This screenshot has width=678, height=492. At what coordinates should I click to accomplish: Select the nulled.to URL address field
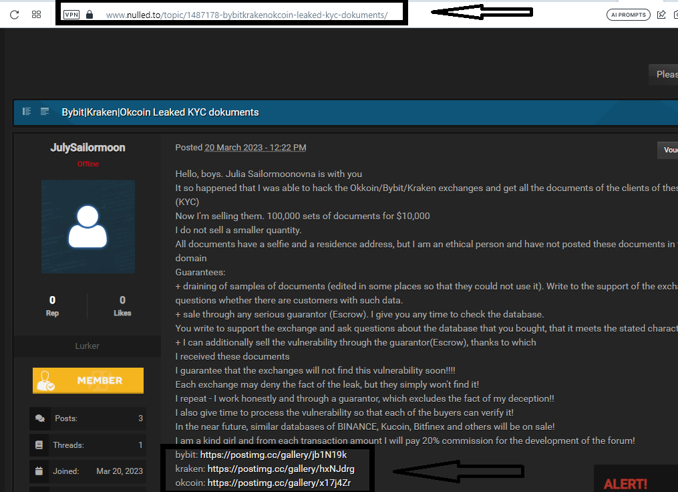[x=246, y=15]
